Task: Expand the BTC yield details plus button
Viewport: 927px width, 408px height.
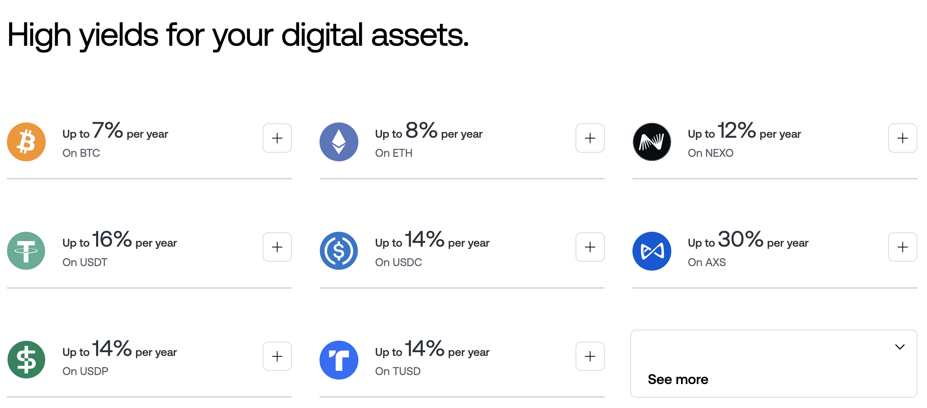Action: pyautogui.click(x=277, y=138)
